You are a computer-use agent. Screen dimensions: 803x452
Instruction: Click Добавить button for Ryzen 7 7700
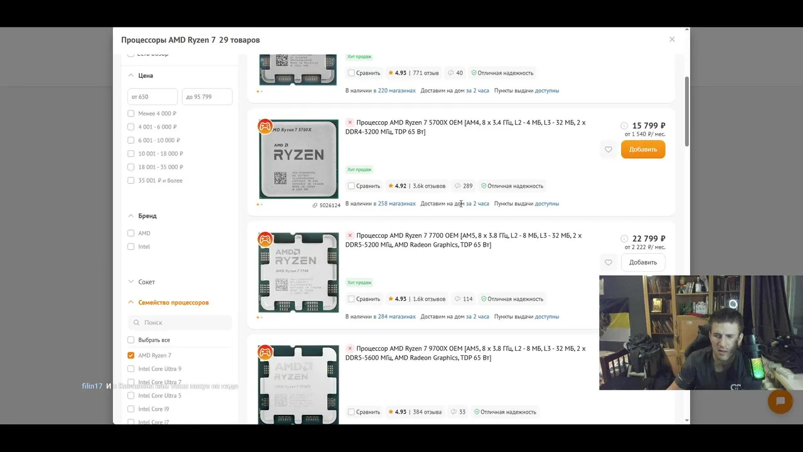pyautogui.click(x=643, y=262)
